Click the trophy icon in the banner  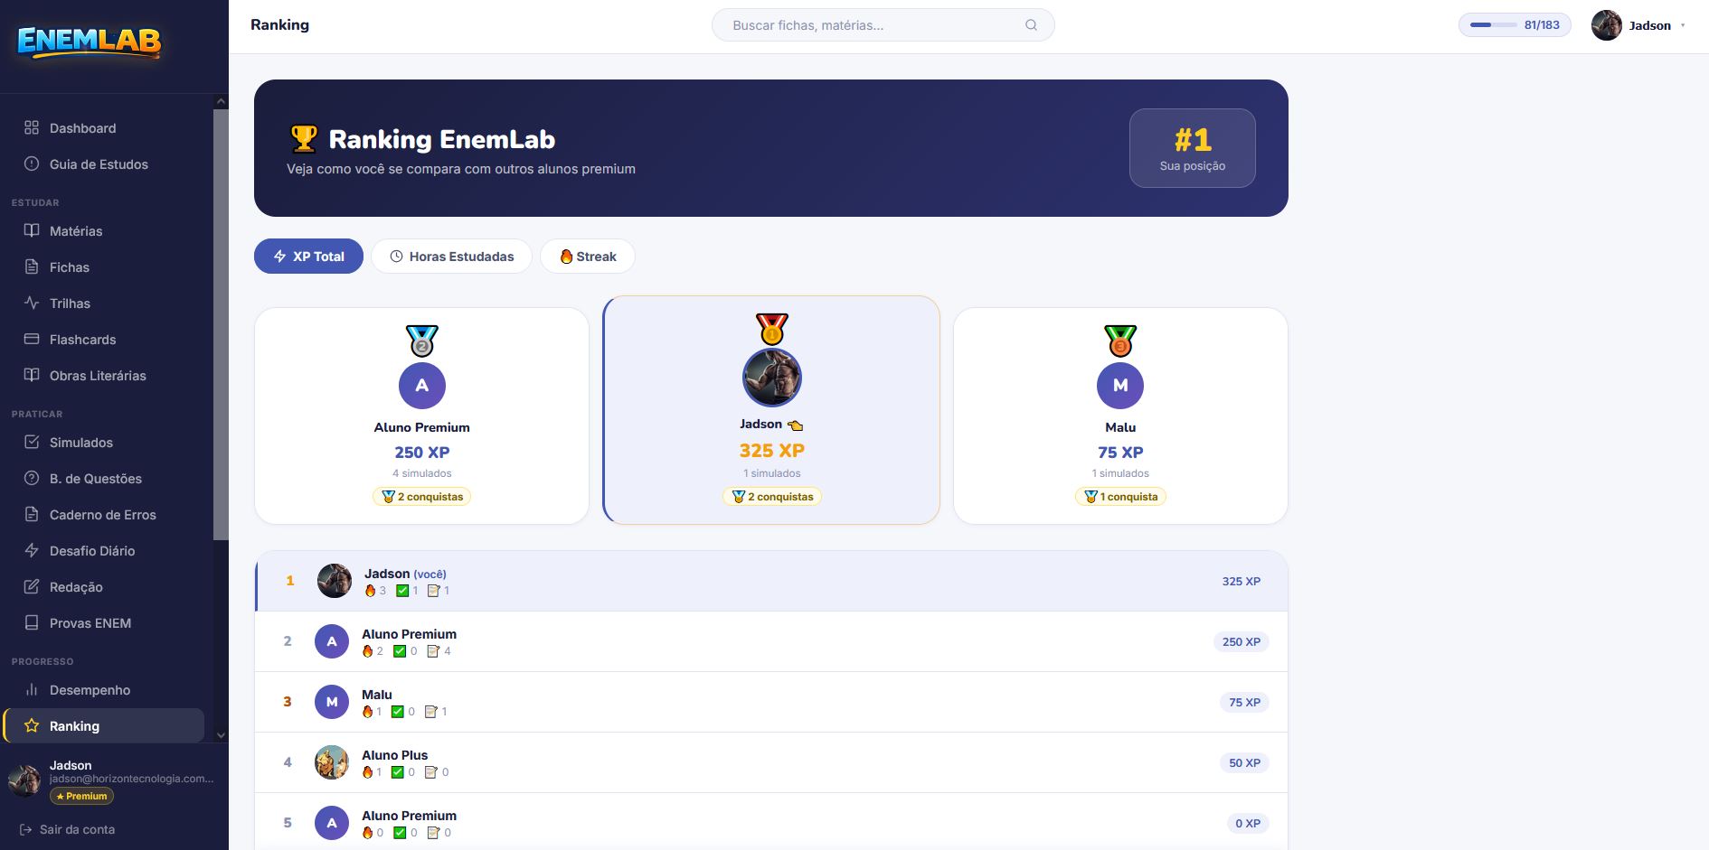pyautogui.click(x=304, y=139)
